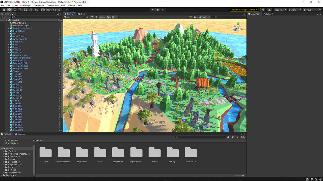Open the Layout dropdown
323x181 pixels.
tap(312, 10)
